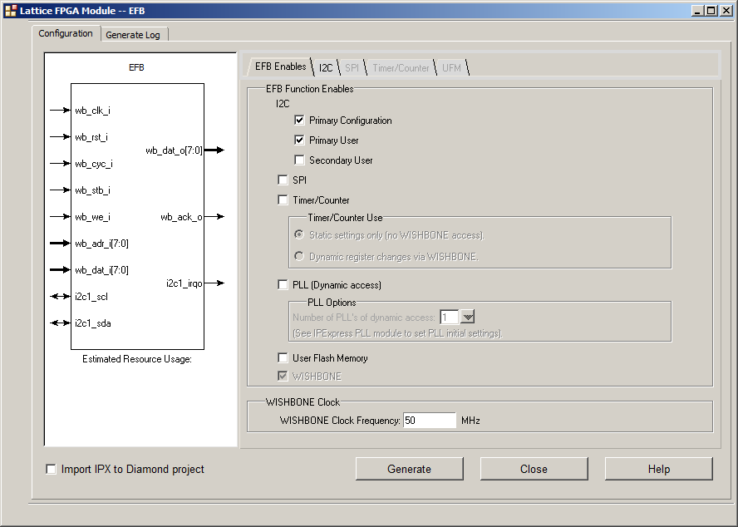Screen dimensions: 738x527
Task: Uncheck the Primary User checkbox
Action: 299,140
